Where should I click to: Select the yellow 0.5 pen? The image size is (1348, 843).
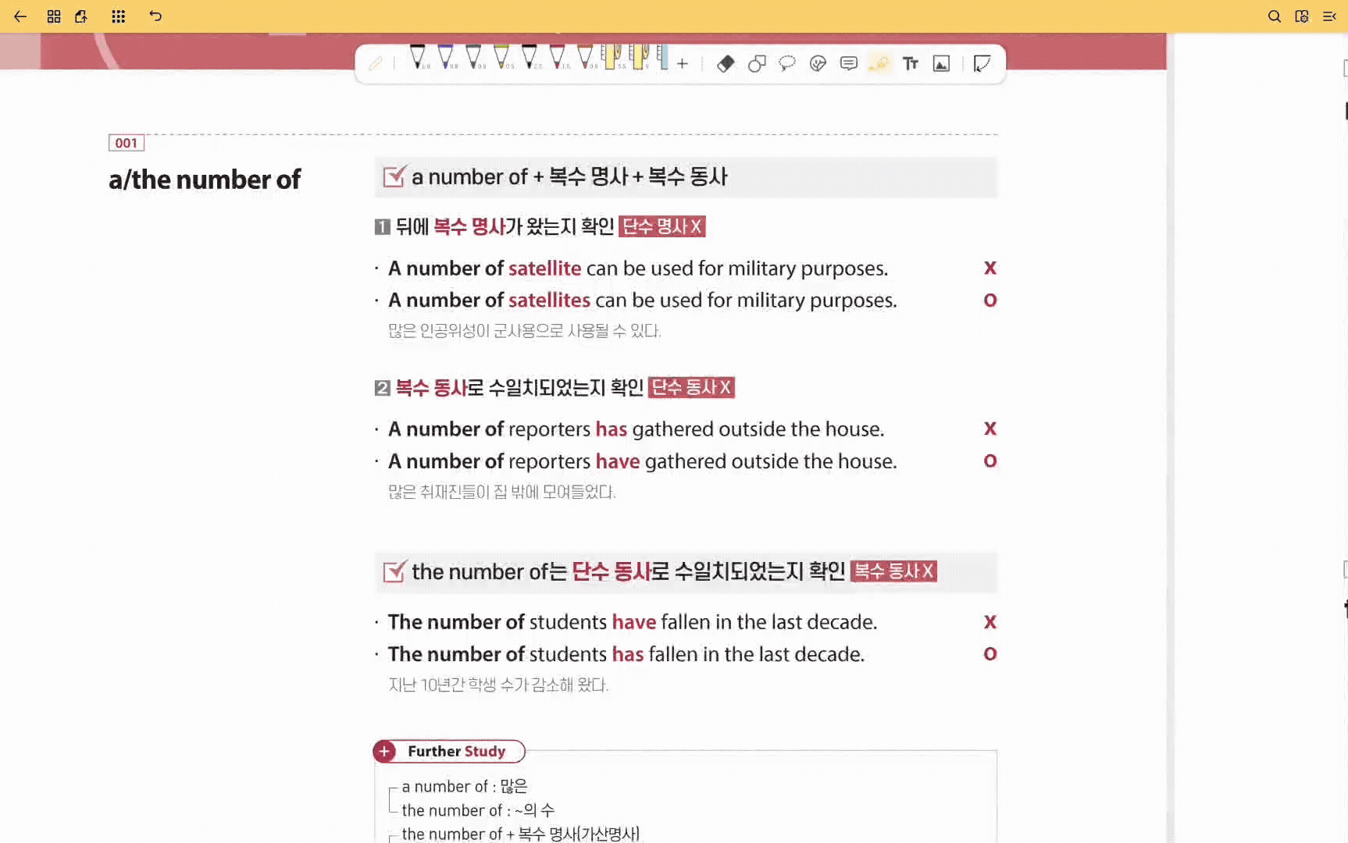click(502, 57)
